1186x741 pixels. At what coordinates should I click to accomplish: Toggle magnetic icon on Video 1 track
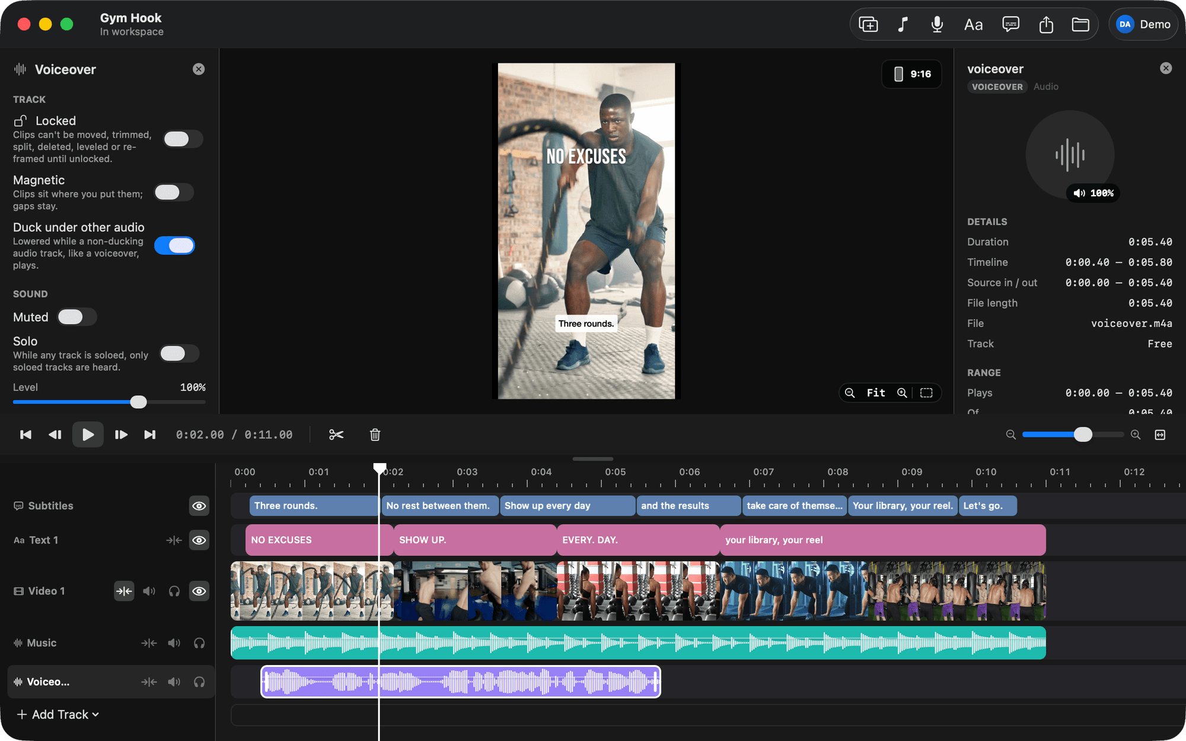click(x=124, y=591)
